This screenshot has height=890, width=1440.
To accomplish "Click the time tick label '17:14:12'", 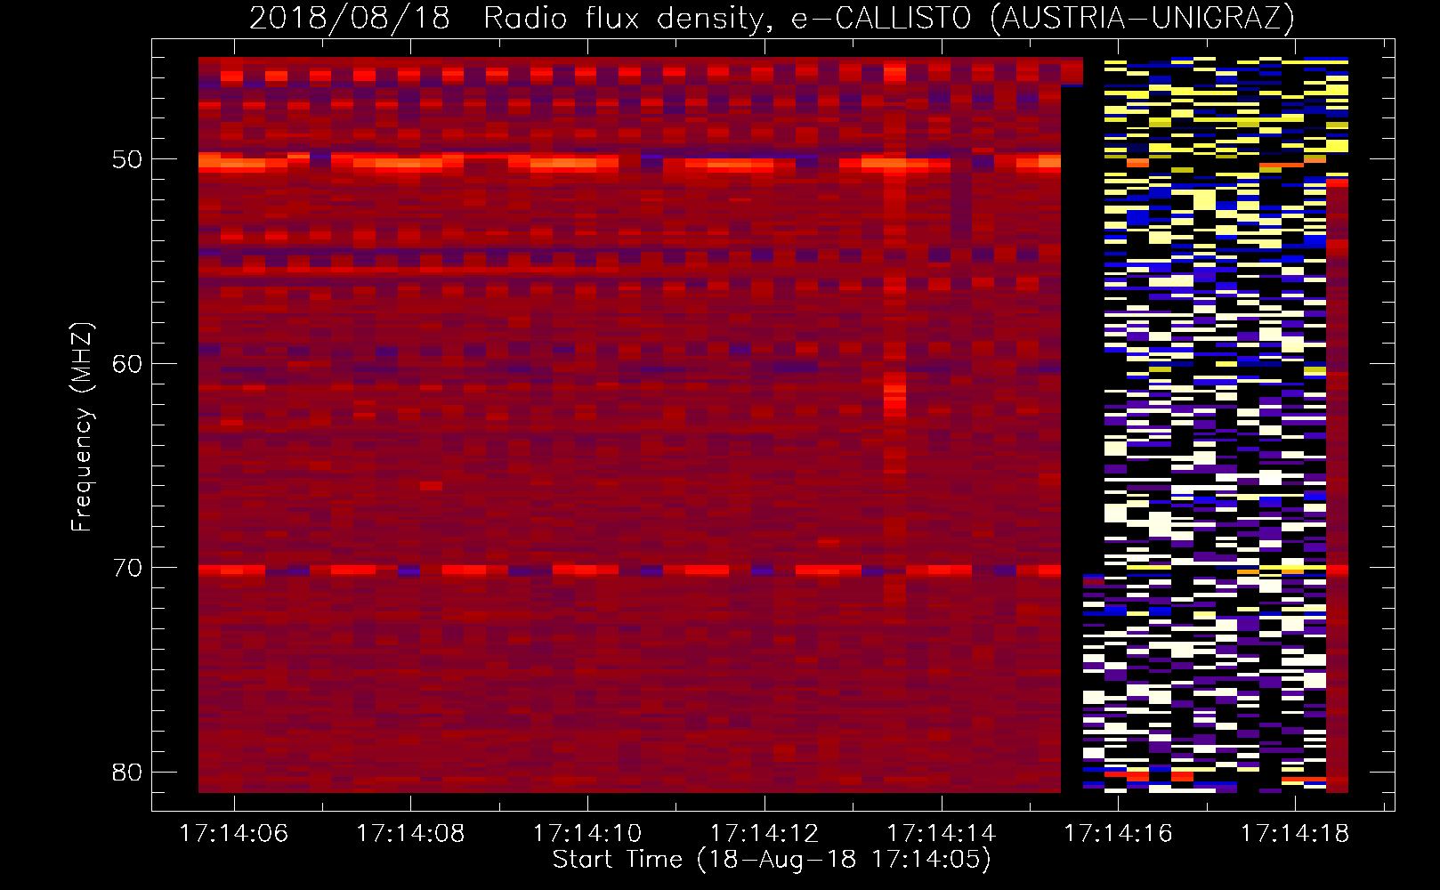I will (x=764, y=834).
